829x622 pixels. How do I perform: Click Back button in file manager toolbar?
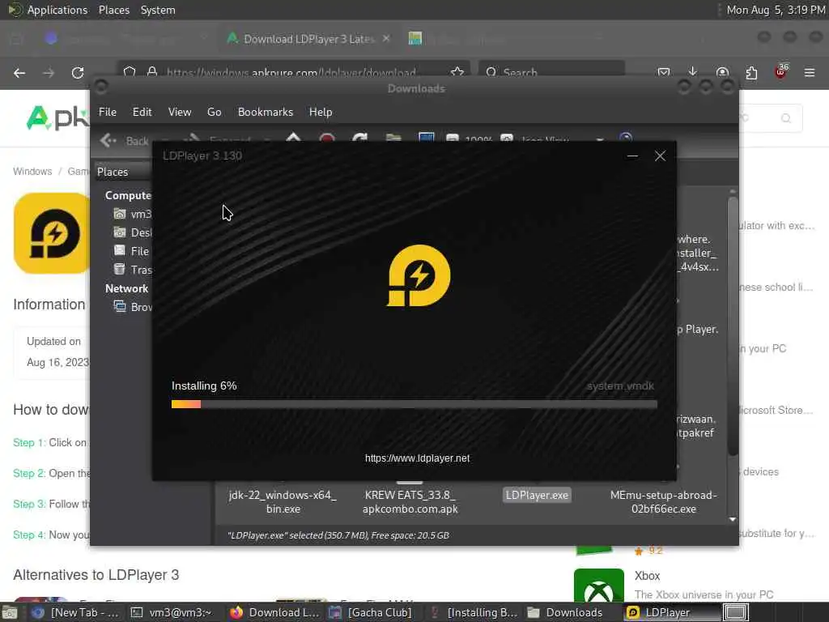click(x=125, y=140)
